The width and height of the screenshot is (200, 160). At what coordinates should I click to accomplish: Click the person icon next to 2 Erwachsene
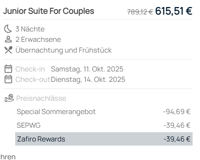point(8,39)
